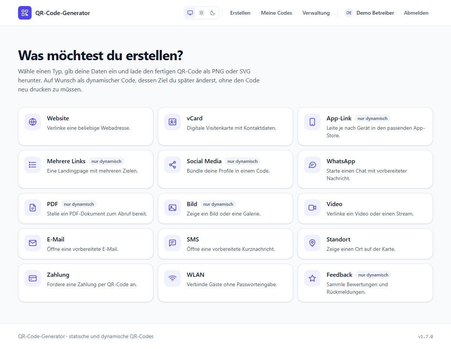The width and height of the screenshot is (451, 349).
Task: Select the Website card title
Action: coord(58,118)
